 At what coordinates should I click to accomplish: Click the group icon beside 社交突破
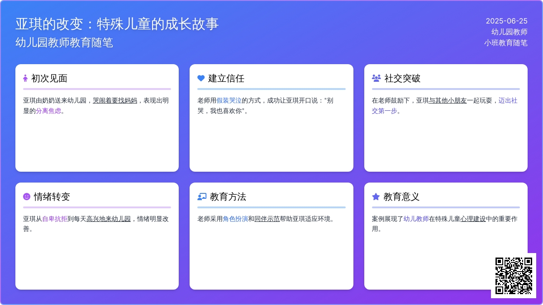(x=376, y=78)
